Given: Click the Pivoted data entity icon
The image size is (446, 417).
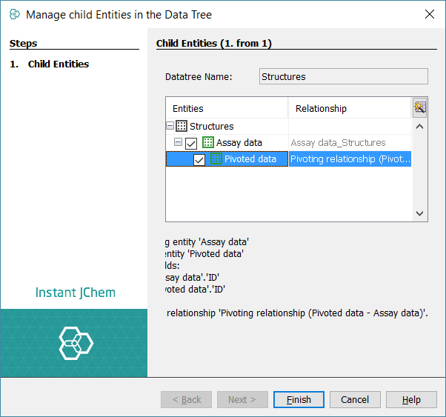Looking at the screenshot, I should click(x=216, y=159).
